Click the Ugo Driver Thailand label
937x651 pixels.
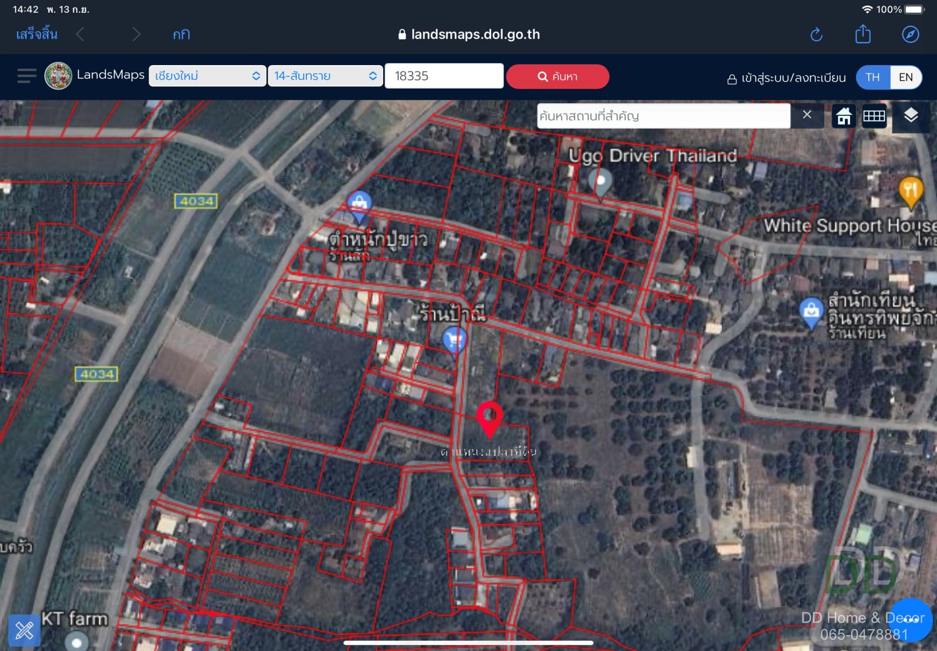pyautogui.click(x=653, y=156)
